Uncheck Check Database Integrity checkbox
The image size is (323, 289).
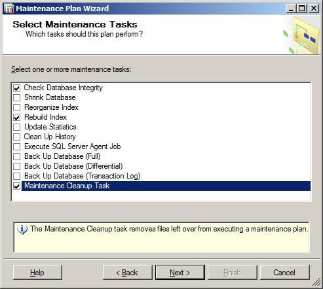click(x=17, y=88)
